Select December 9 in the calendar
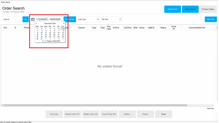Image resolution: width=219 pixels, height=123 pixels. [38, 33]
